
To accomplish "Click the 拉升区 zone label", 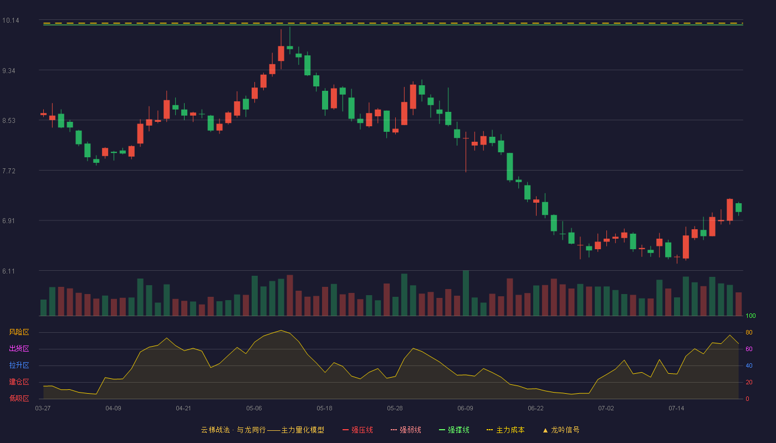I will click(19, 365).
